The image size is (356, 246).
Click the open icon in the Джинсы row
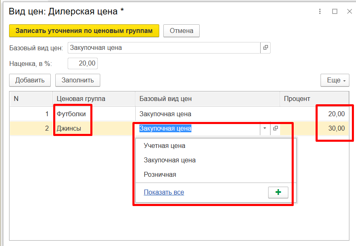276,129
